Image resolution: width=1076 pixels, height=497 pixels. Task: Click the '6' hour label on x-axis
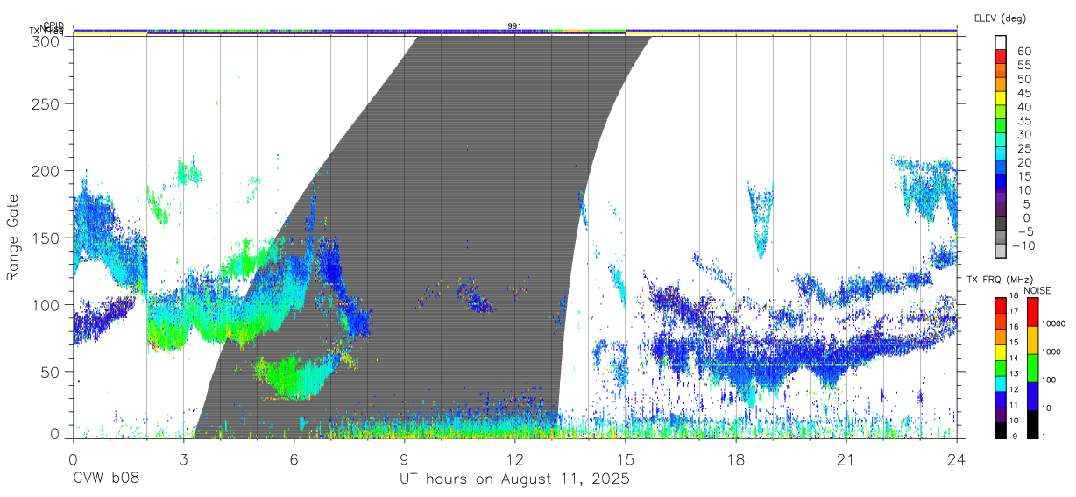pyautogui.click(x=294, y=458)
